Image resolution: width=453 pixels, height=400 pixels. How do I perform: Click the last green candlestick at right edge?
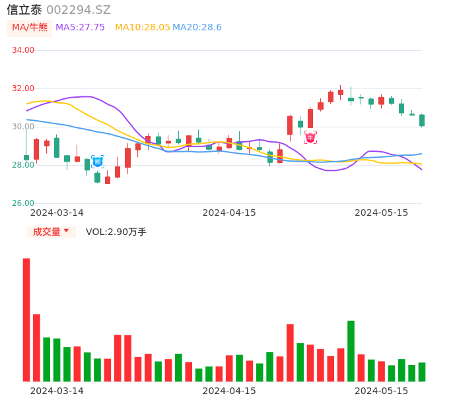pyautogui.click(x=422, y=120)
